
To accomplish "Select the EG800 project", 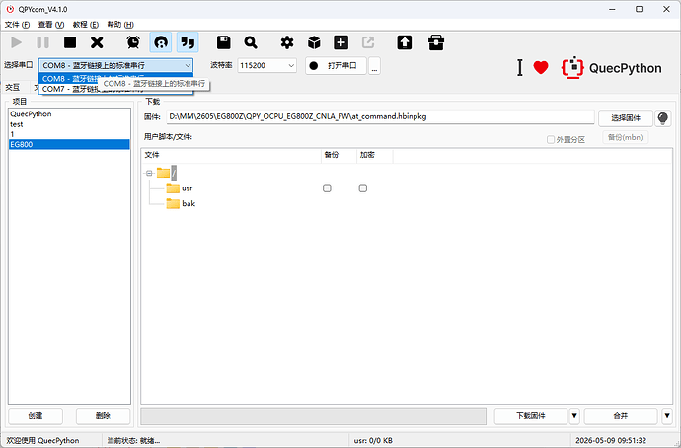I will [x=69, y=144].
